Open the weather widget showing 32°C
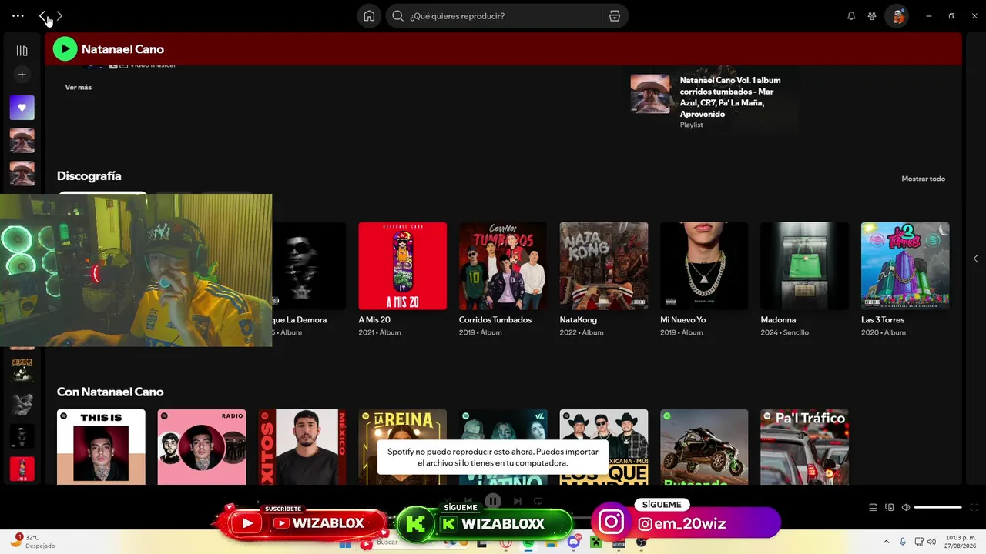 pos(32,542)
